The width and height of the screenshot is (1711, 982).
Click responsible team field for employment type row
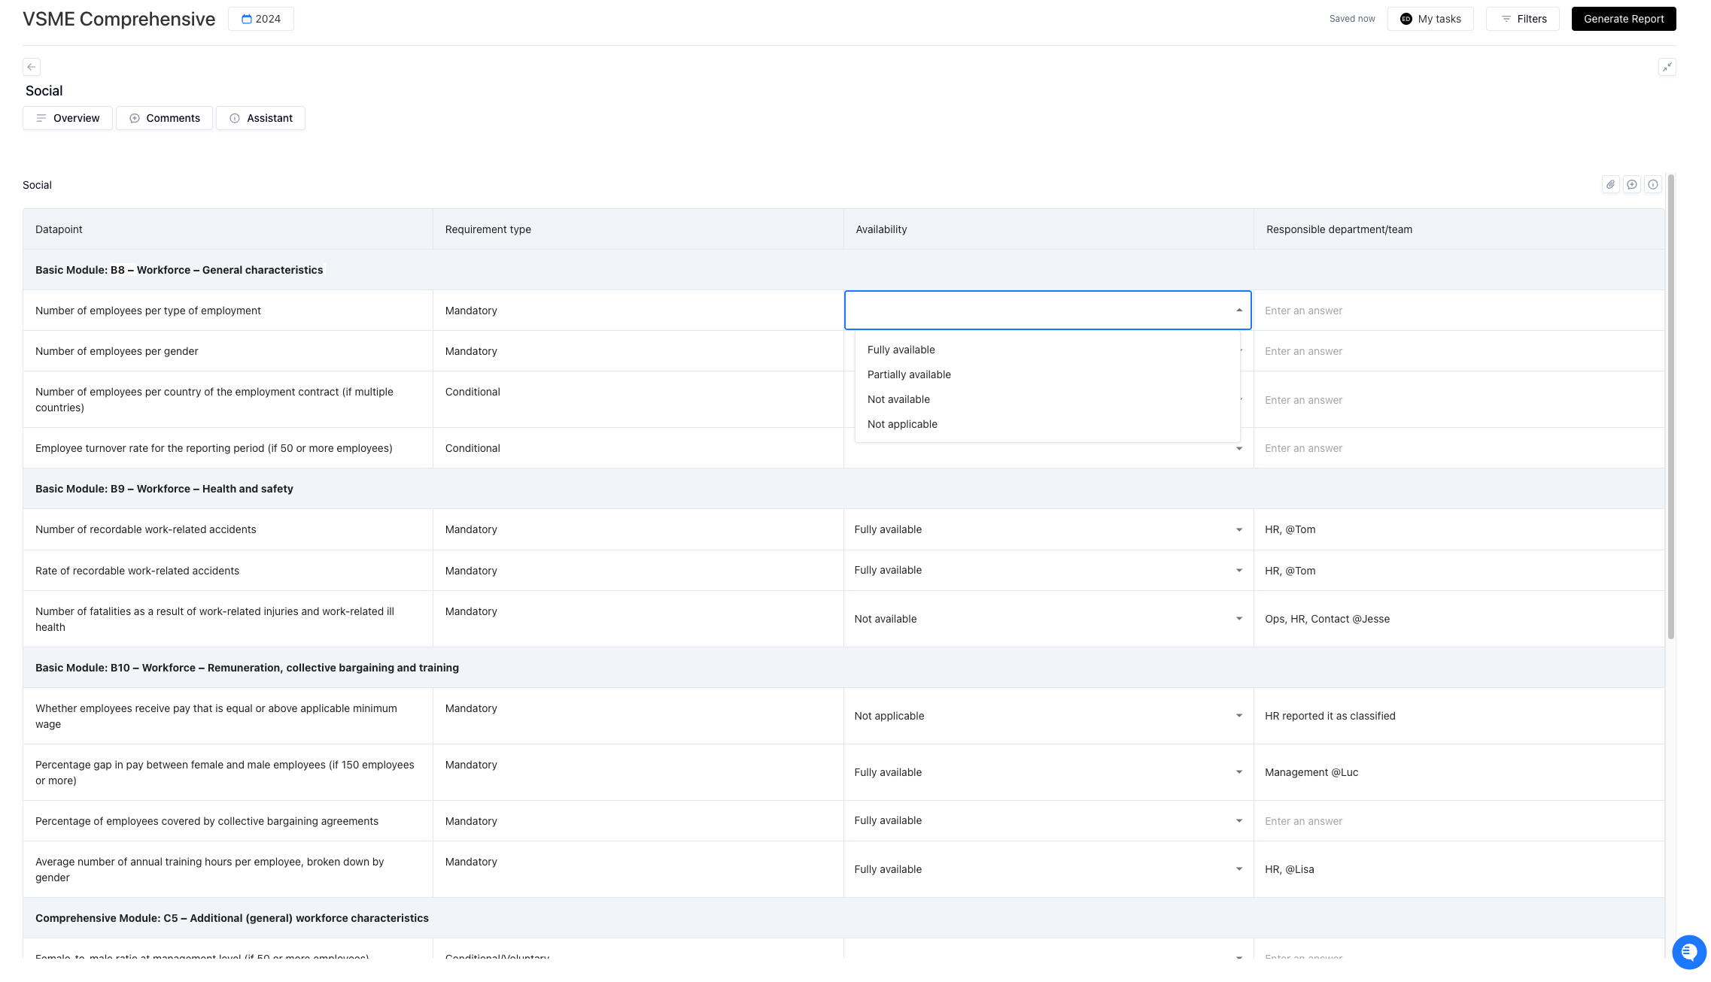[x=1459, y=311]
